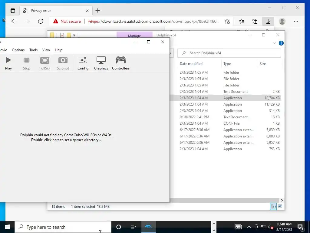Select the Privacy error tab
Screen dimensions: 310x233
56,11
